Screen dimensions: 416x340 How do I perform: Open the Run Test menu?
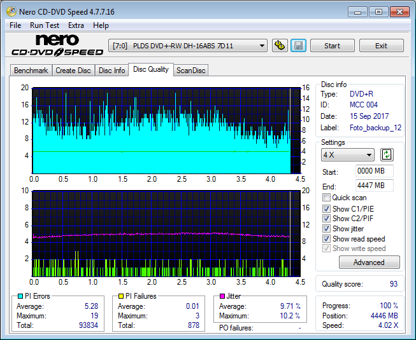[45, 25]
